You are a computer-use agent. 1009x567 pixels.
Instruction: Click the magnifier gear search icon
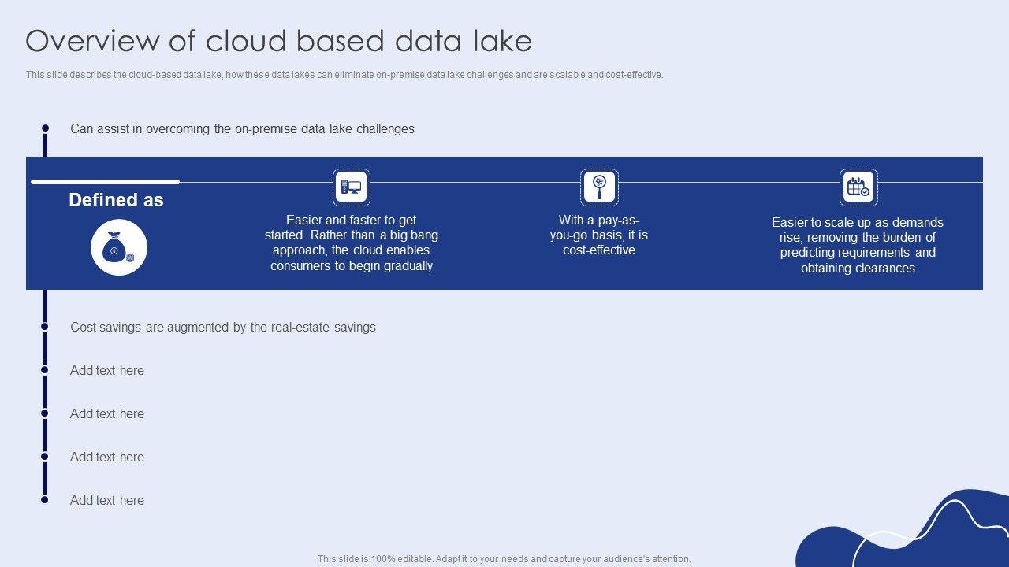tap(599, 187)
